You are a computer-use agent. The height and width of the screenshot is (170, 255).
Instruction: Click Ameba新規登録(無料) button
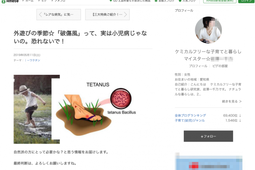220,1
